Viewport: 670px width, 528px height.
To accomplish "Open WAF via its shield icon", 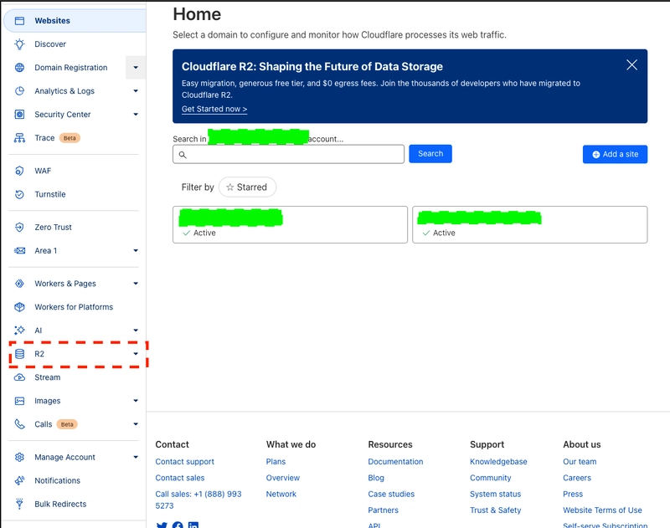I will tap(19, 171).
